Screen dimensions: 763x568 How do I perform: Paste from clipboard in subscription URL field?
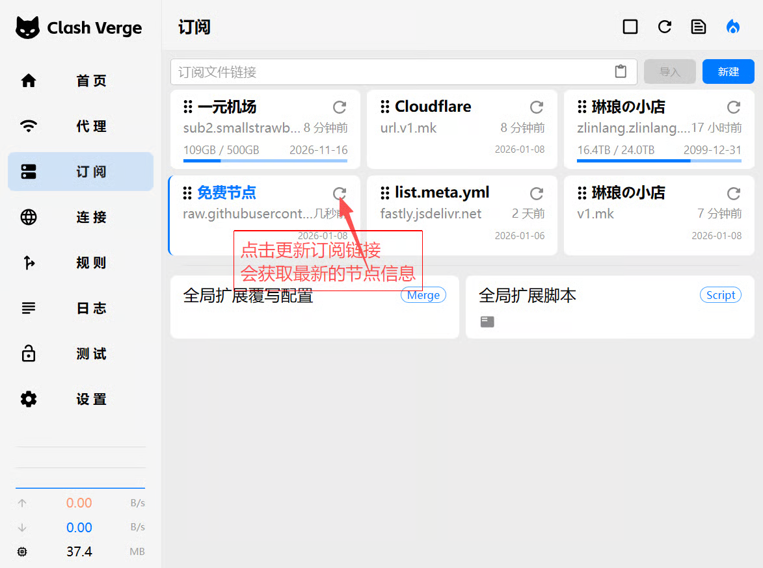(x=621, y=71)
